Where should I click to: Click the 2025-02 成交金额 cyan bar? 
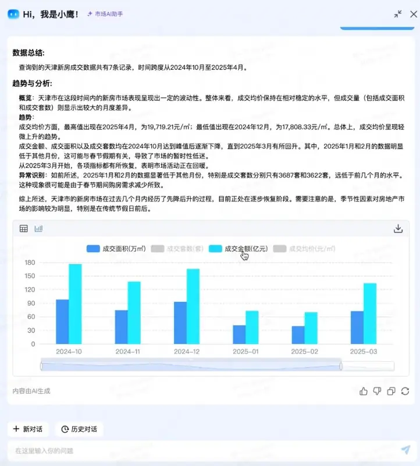tap(311, 328)
